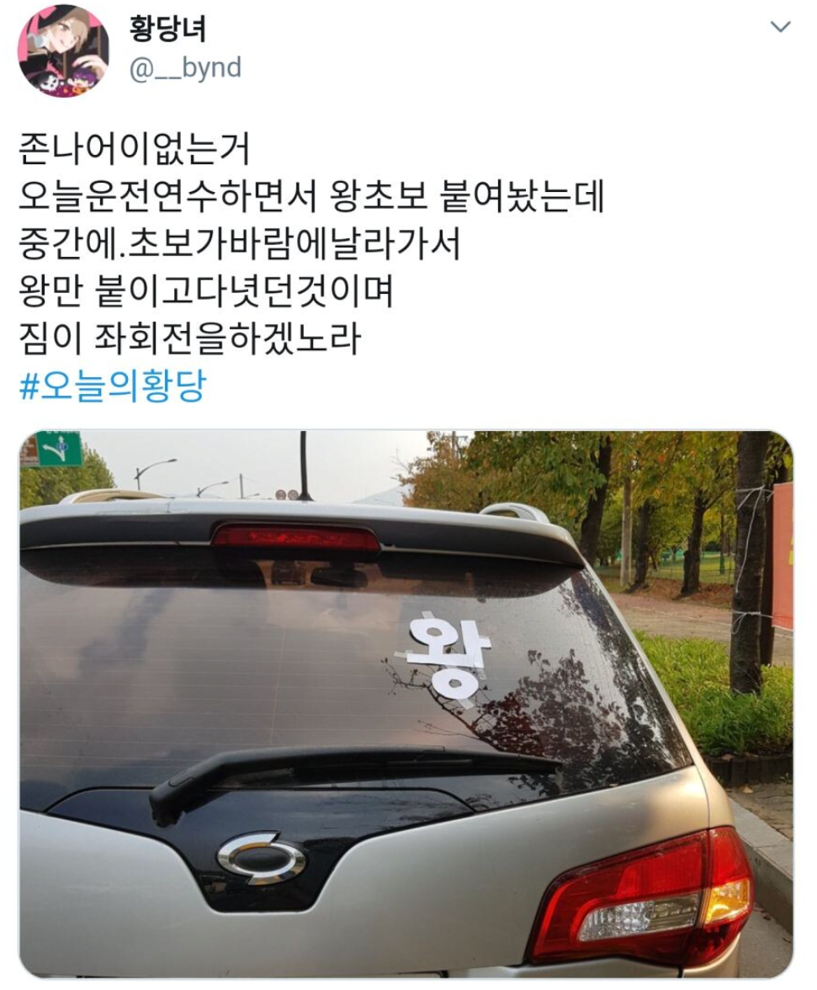Image resolution: width=817 pixels, height=990 pixels.
Task: Click the tweet line 왕만 붙이고다녔던것이며
Action: tap(206, 291)
